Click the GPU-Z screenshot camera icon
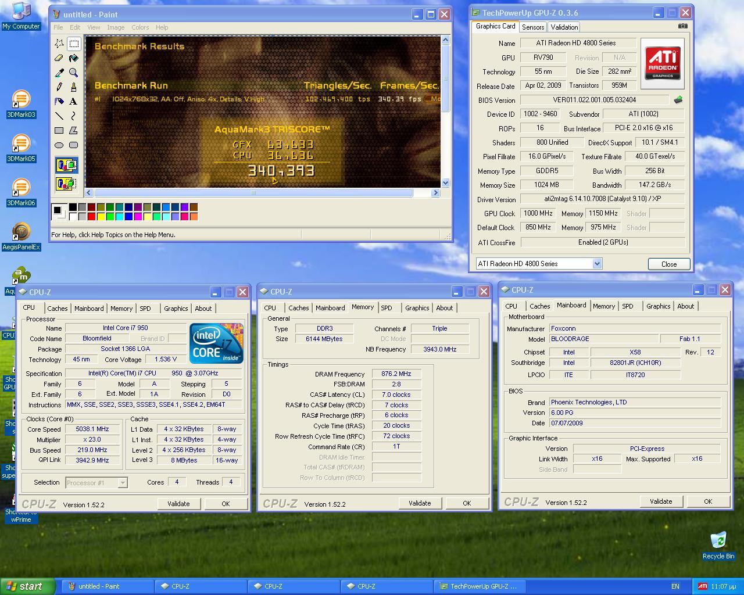The height and width of the screenshot is (595, 744). click(683, 26)
